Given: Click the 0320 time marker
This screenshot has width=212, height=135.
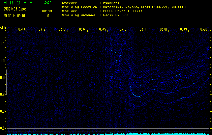Looking at the screenshot, I should pyautogui.click(x=204, y=29).
